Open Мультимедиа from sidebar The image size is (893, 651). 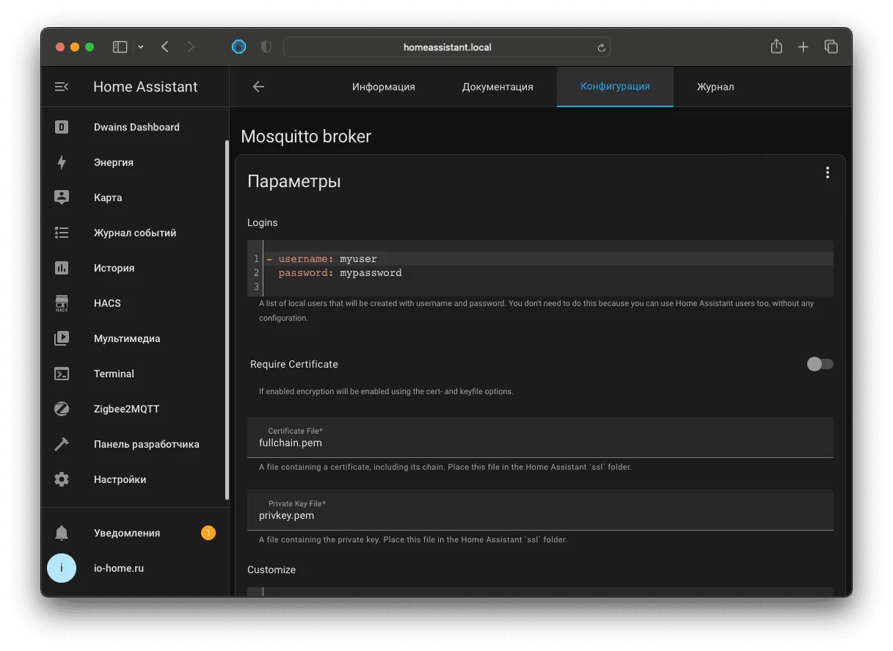pos(127,338)
